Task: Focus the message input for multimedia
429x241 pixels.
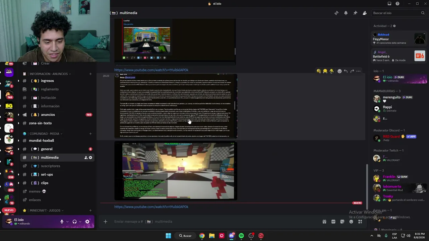Action: point(214,222)
